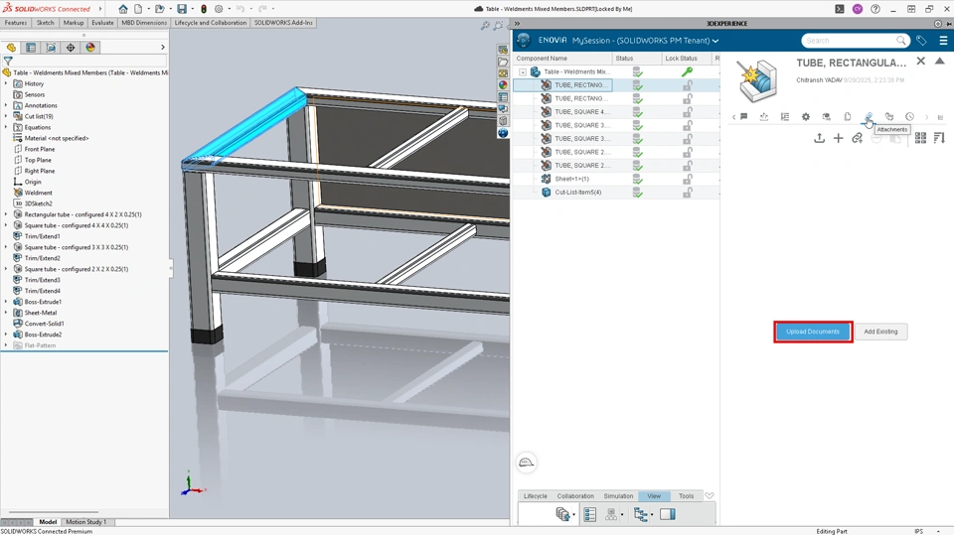
Task: Expand the Cut list(19) folder
Action: tap(6, 116)
